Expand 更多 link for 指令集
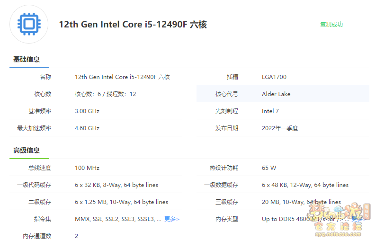The width and height of the screenshot is (376, 240). [172, 219]
